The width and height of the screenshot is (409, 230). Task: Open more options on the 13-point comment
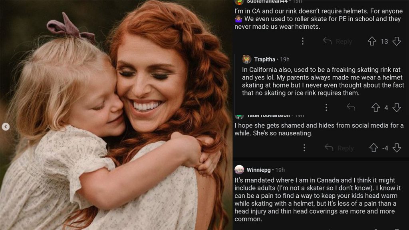[x=303, y=42]
